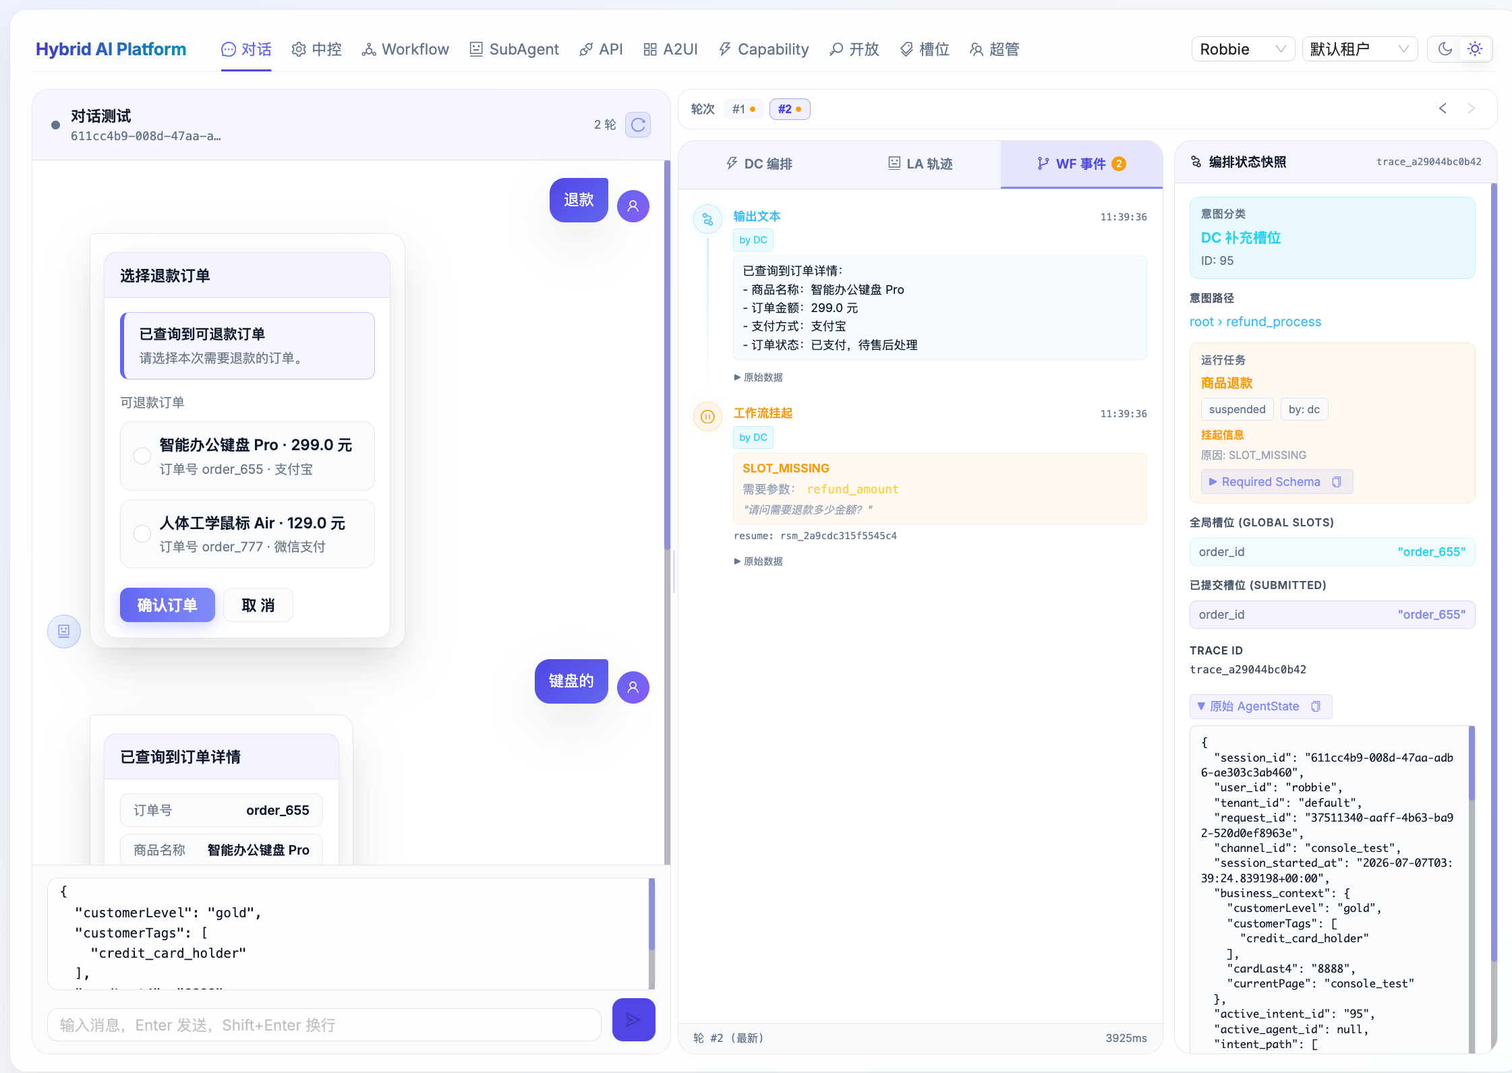Click the refresh conversation icon
Screen dimensions: 1512x1073
coord(638,125)
